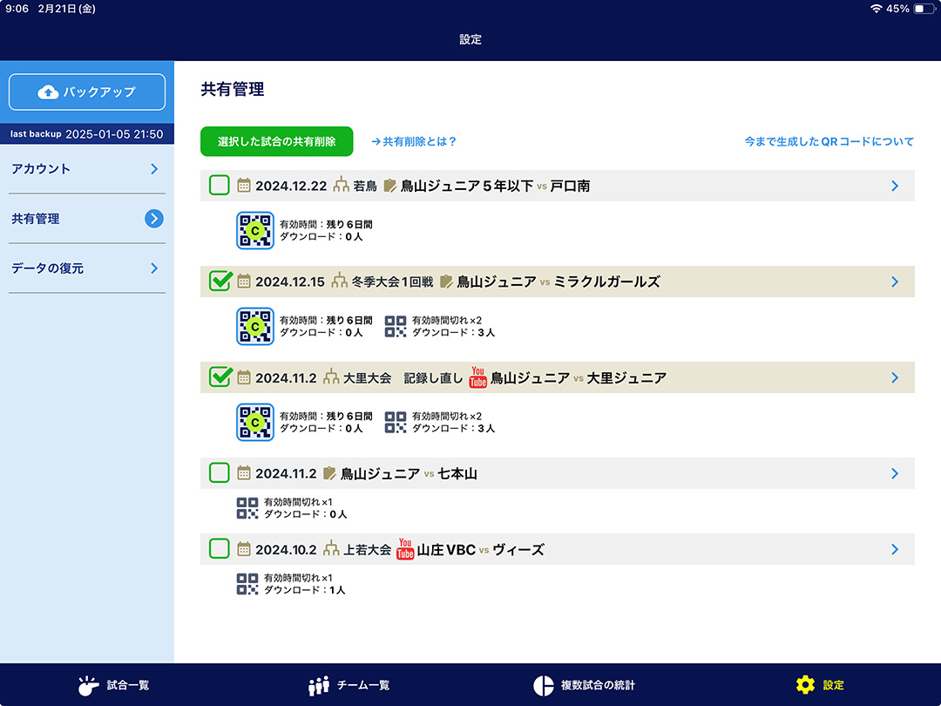This screenshot has width=941, height=706.
Task: Tap the YouTube icon on 上若大会 match
Action: coord(404,549)
